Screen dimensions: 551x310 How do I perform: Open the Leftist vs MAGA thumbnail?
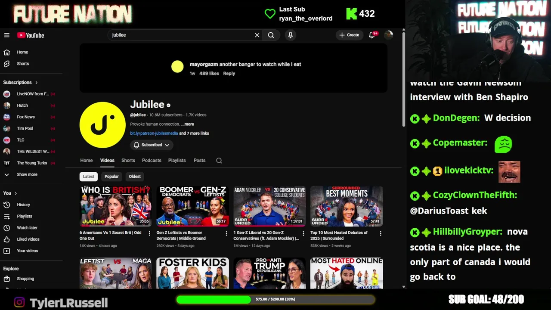click(x=115, y=273)
